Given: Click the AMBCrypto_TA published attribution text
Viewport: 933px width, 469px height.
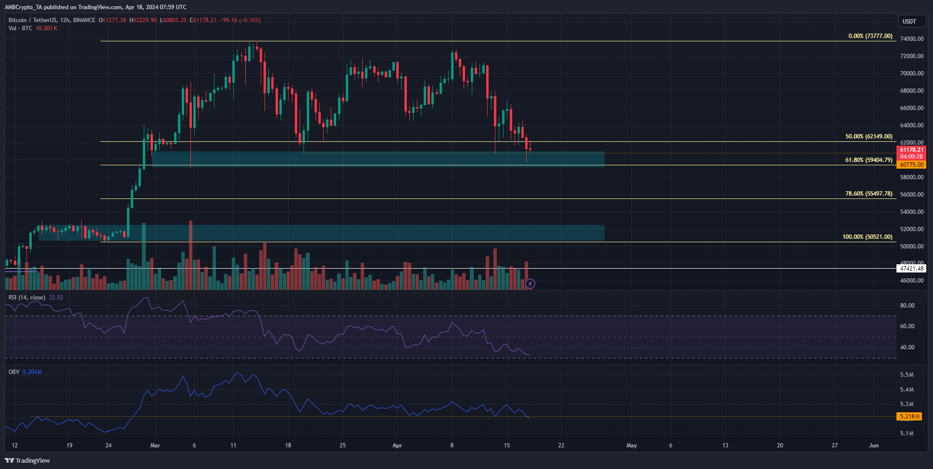Looking at the screenshot, I should [95, 7].
